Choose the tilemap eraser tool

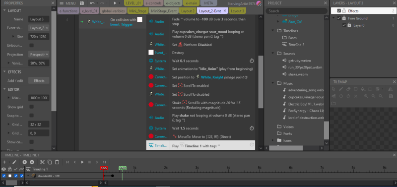pos(348,89)
